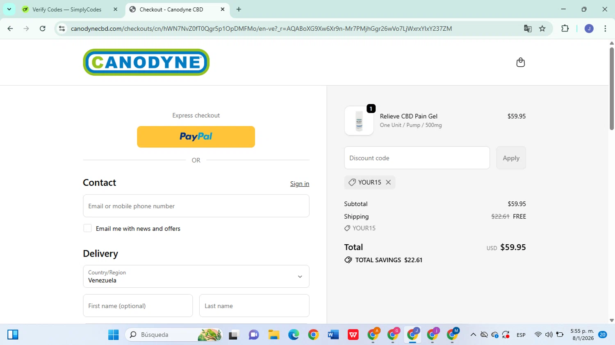The height and width of the screenshot is (345, 615).
Task: Open WPS Office from taskbar
Action: pyautogui.click(x=353, y=335)
